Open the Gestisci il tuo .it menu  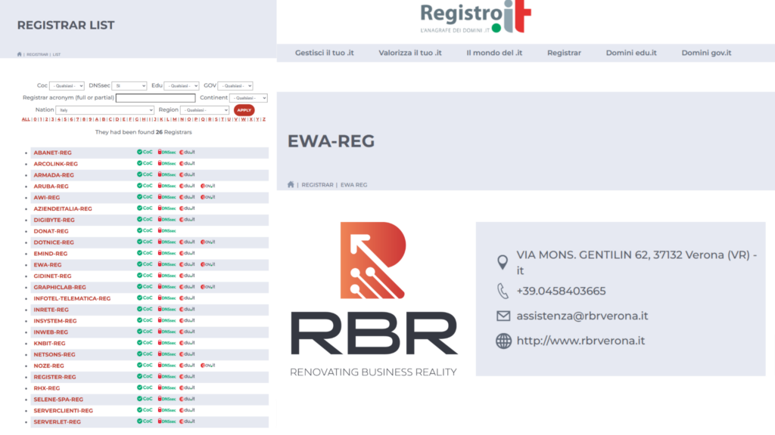[324, 53]
